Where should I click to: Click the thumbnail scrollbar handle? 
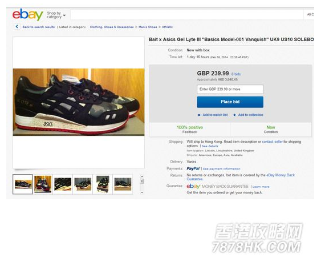point(142,181)
